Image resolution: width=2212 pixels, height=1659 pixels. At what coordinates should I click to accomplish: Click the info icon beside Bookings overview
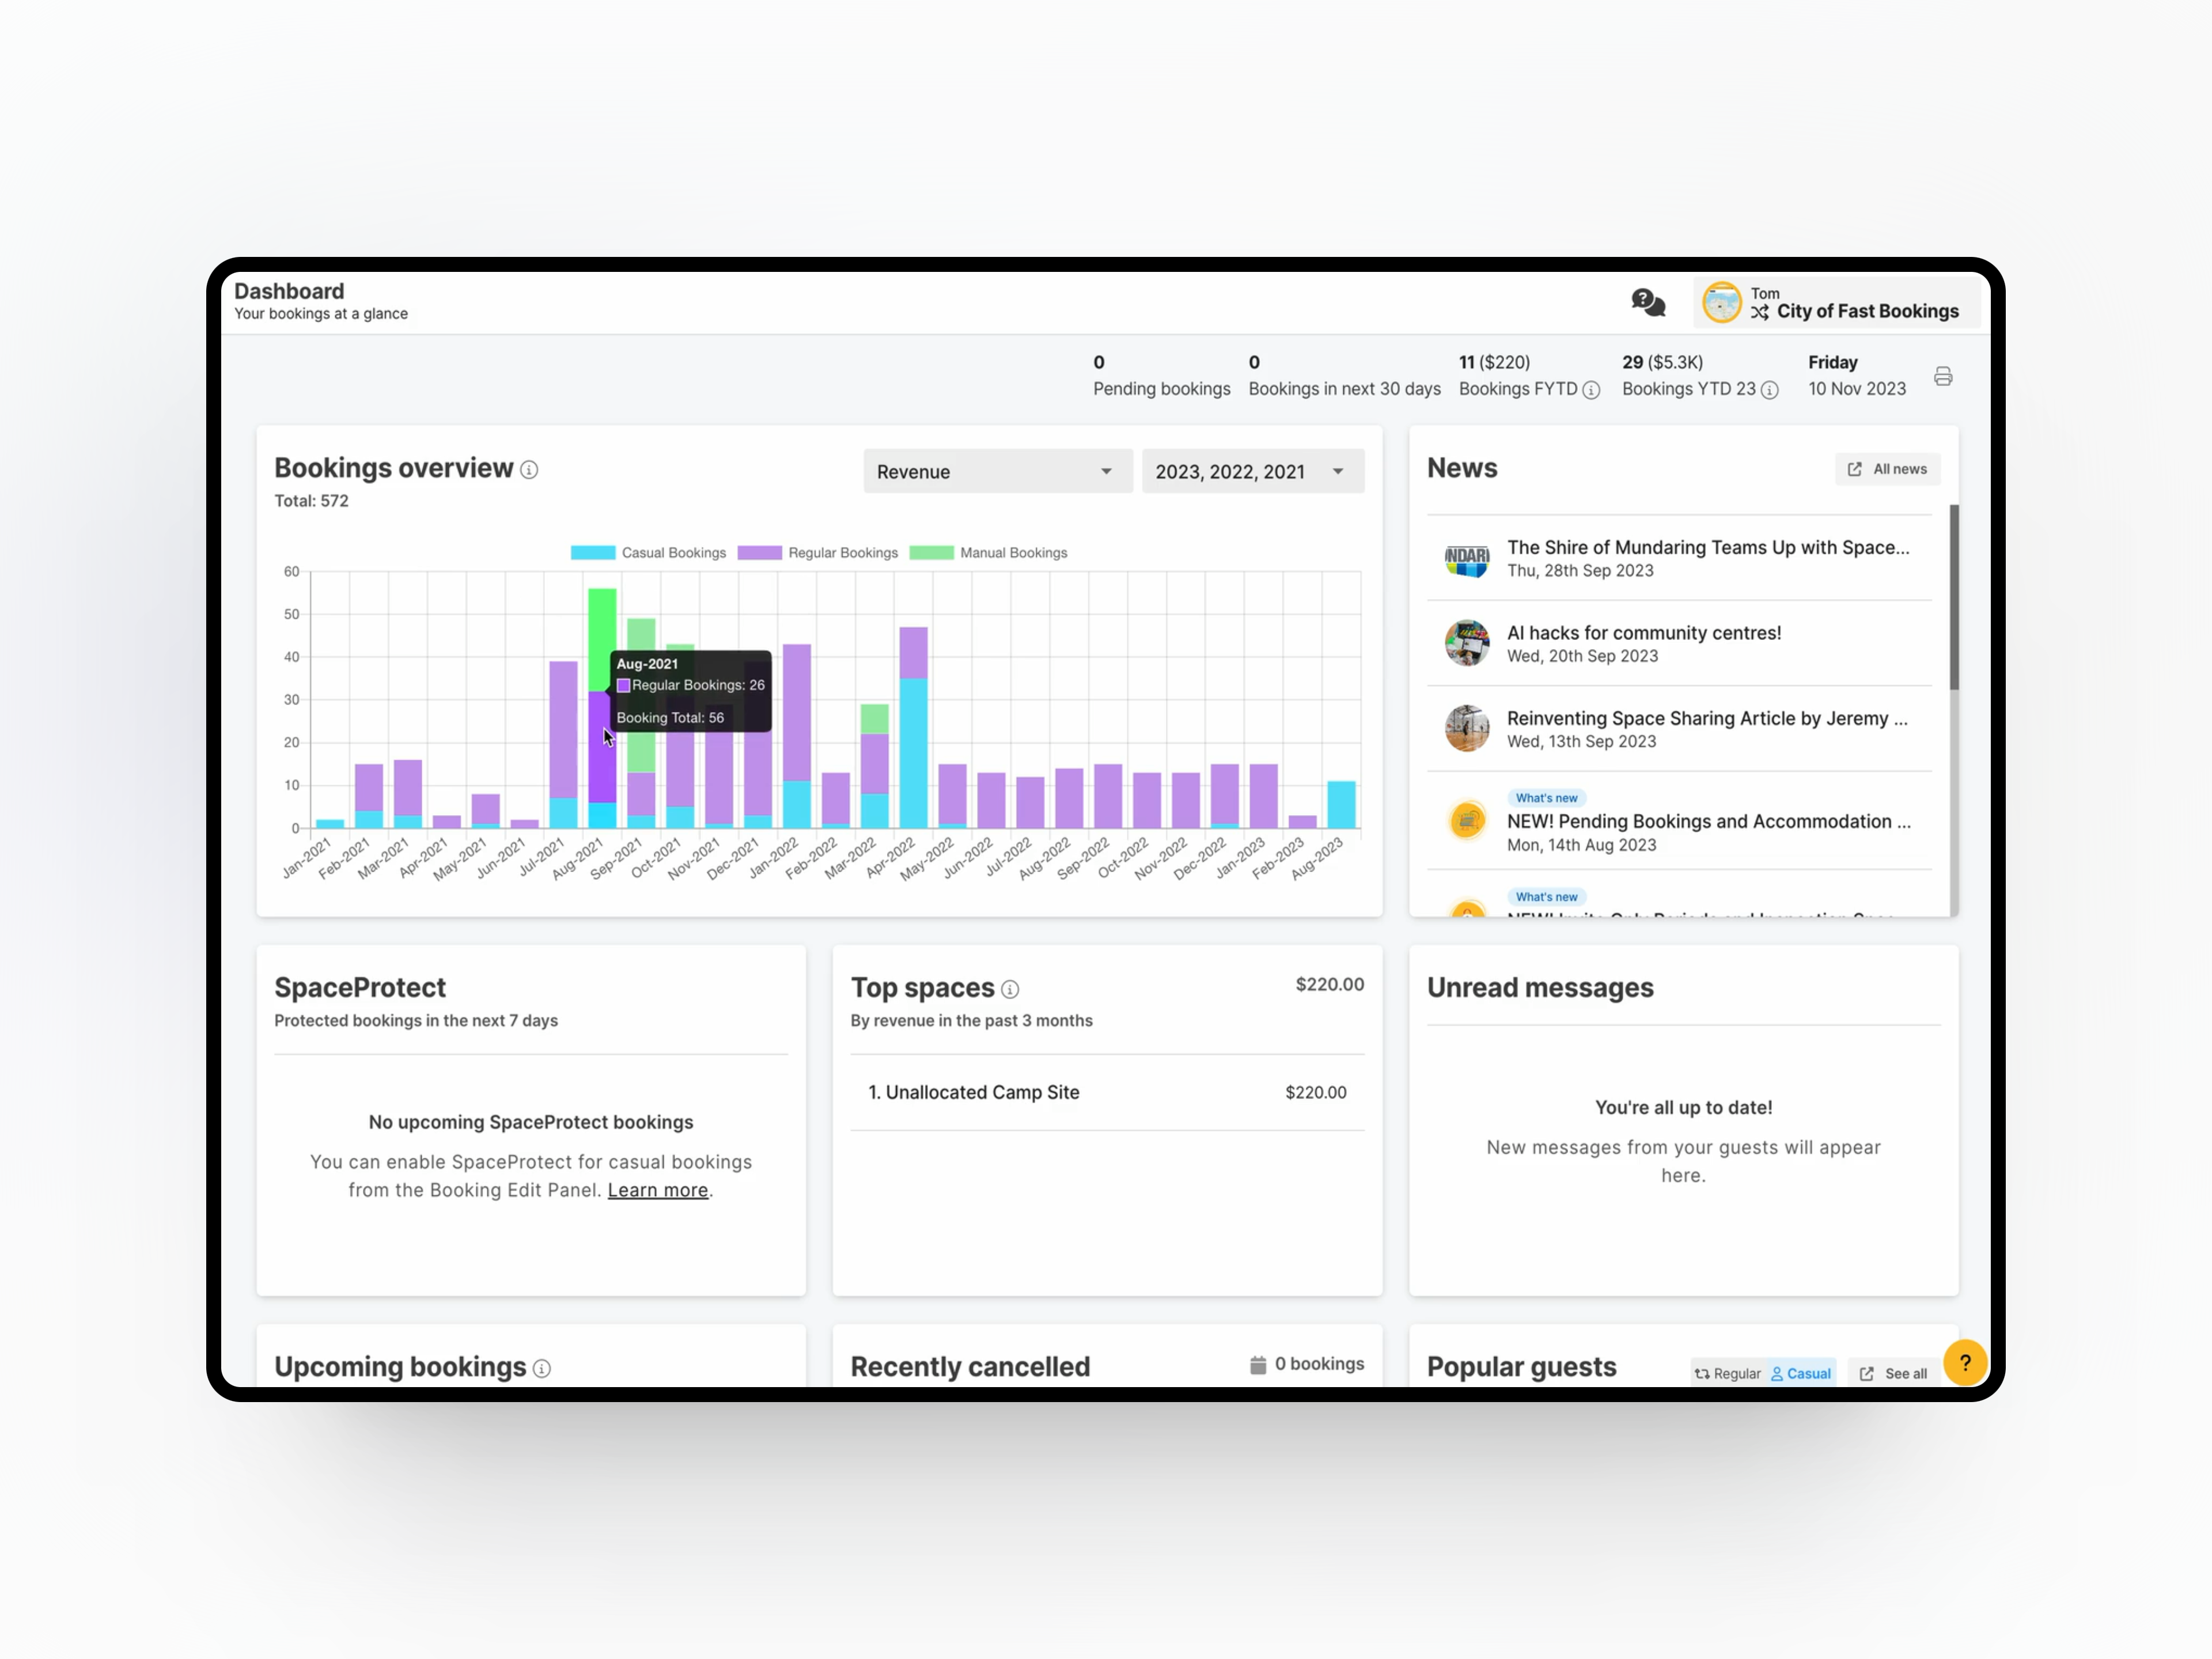530,469
